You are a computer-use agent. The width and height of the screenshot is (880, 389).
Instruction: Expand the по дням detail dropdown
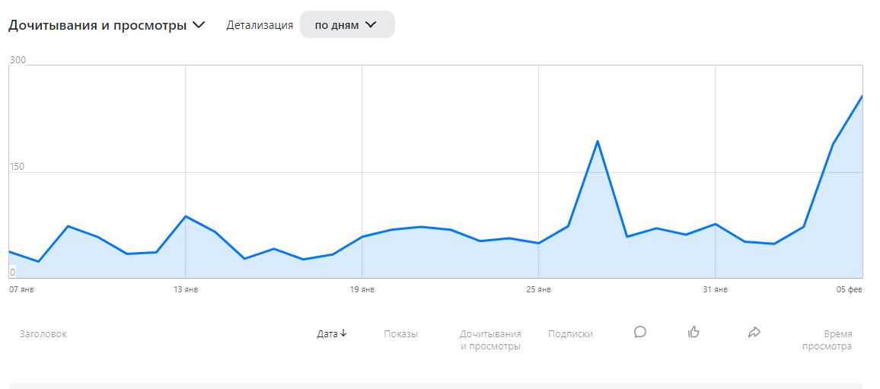(347, 24)
